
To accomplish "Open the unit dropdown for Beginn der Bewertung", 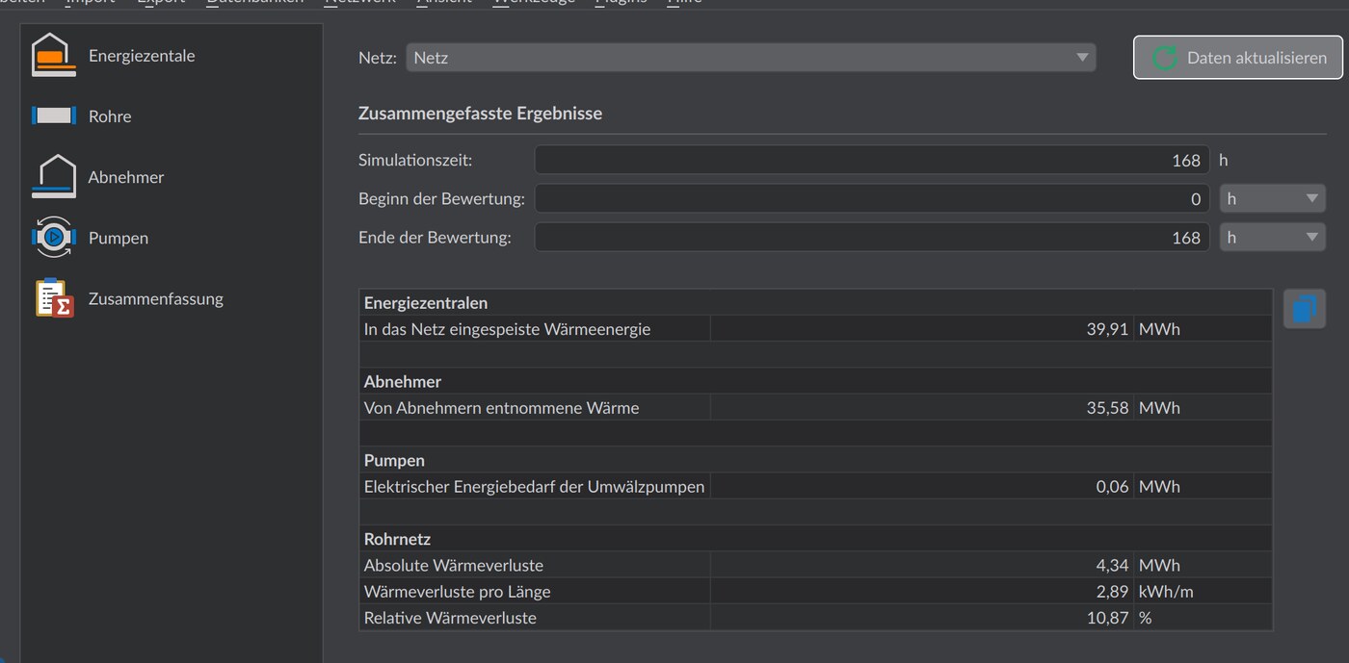I will (1272, 199).
